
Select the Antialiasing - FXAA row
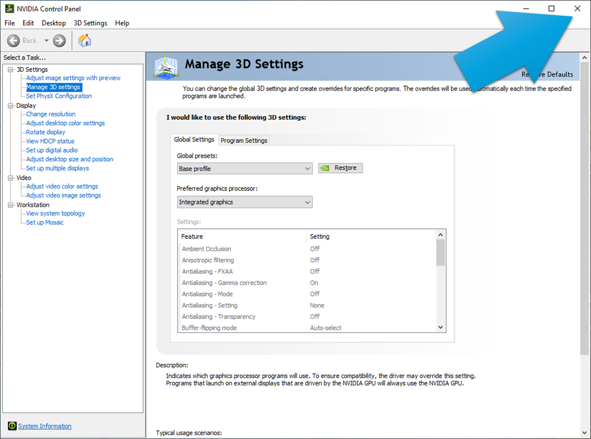click(307, 272)
